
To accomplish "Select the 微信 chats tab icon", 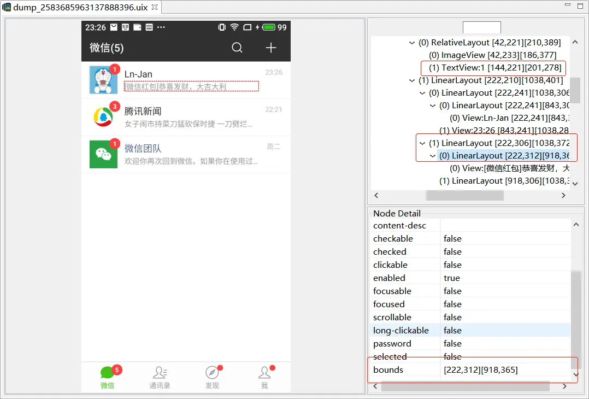I will (108, 373).
